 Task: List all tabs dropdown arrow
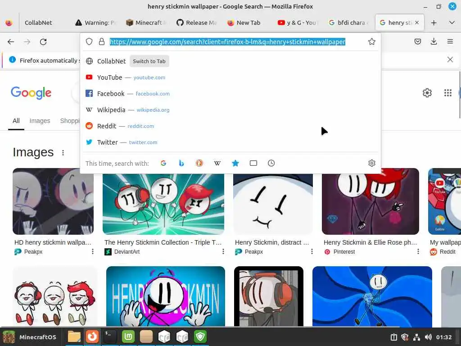tap(452, 23)
